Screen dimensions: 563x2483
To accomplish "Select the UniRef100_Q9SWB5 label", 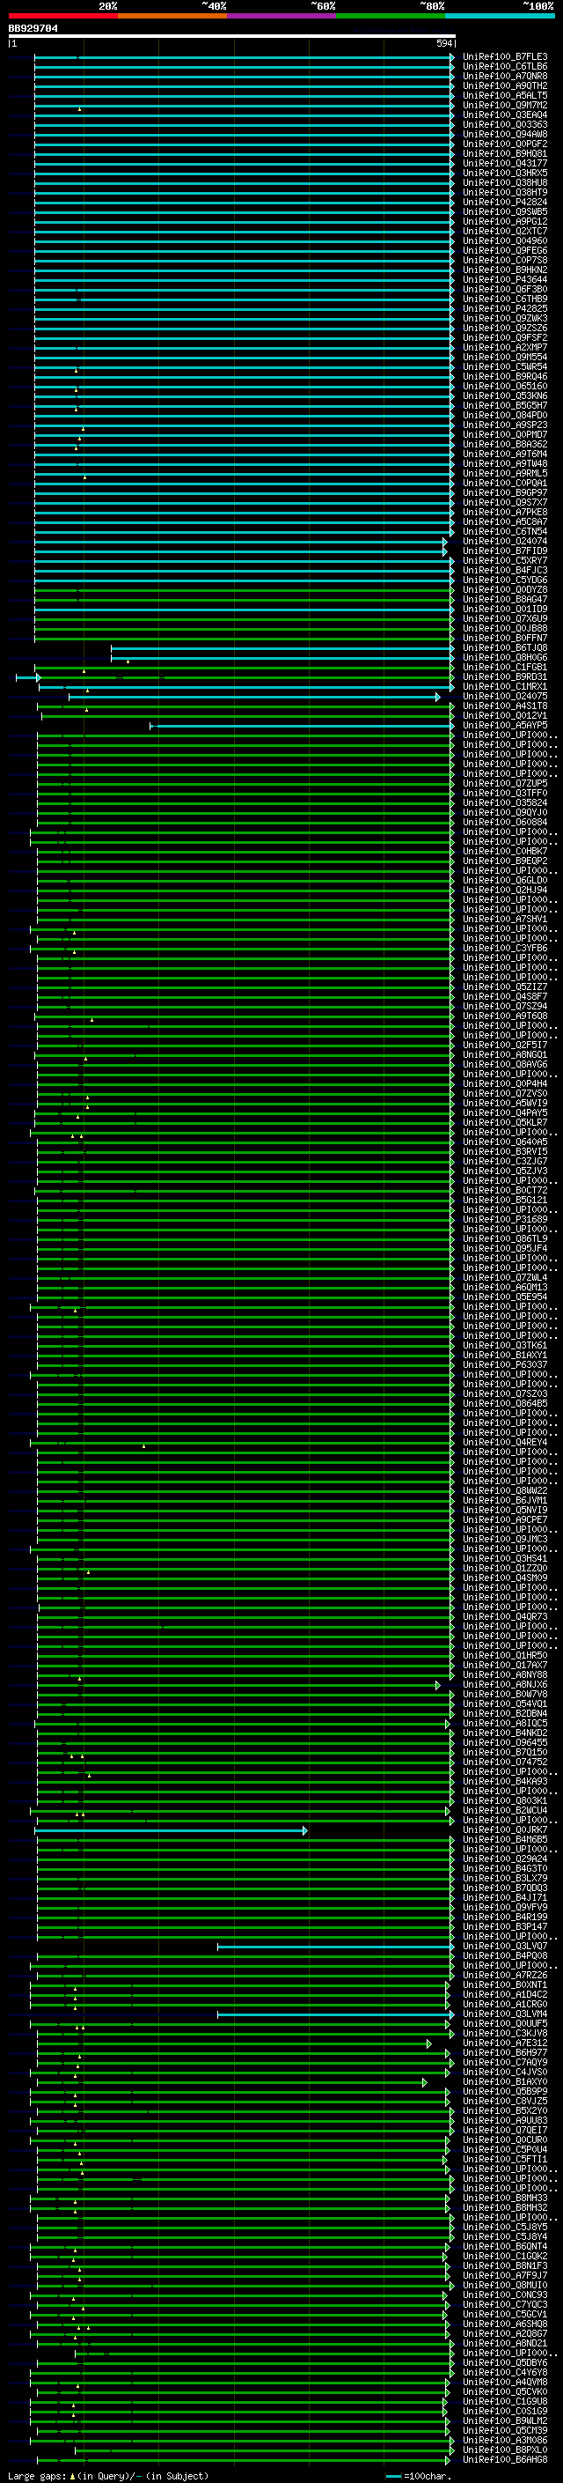I will point(505,212).
